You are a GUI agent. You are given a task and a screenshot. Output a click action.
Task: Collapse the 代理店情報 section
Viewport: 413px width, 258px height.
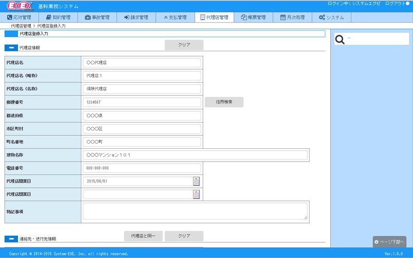(x=11, y=48)
